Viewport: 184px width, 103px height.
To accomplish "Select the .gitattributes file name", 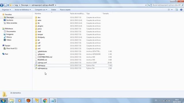I will [42, 51].
